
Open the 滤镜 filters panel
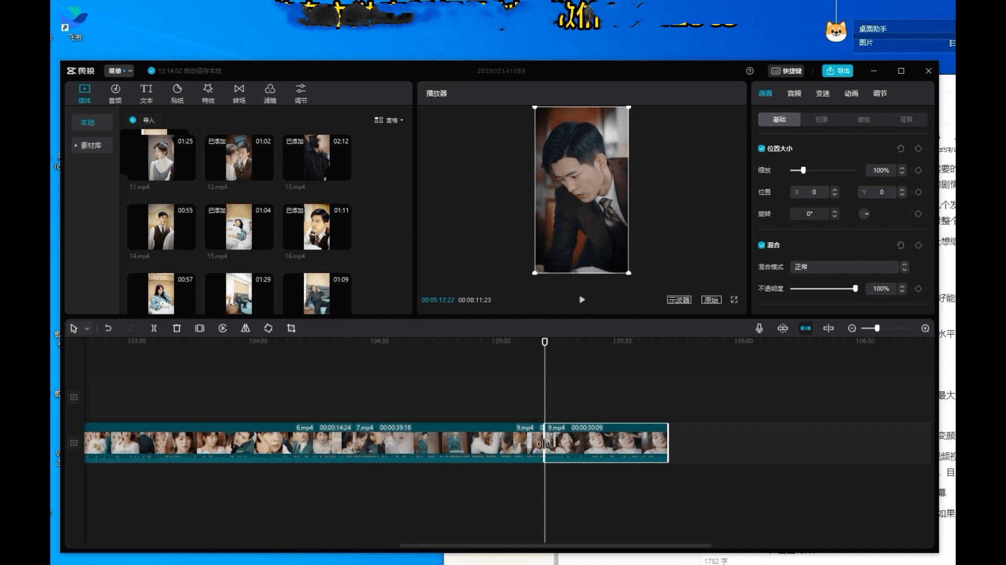tap(270, 94)
